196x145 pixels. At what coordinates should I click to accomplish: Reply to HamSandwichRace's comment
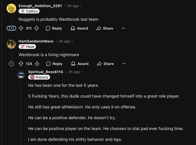[x=54, y=64]
